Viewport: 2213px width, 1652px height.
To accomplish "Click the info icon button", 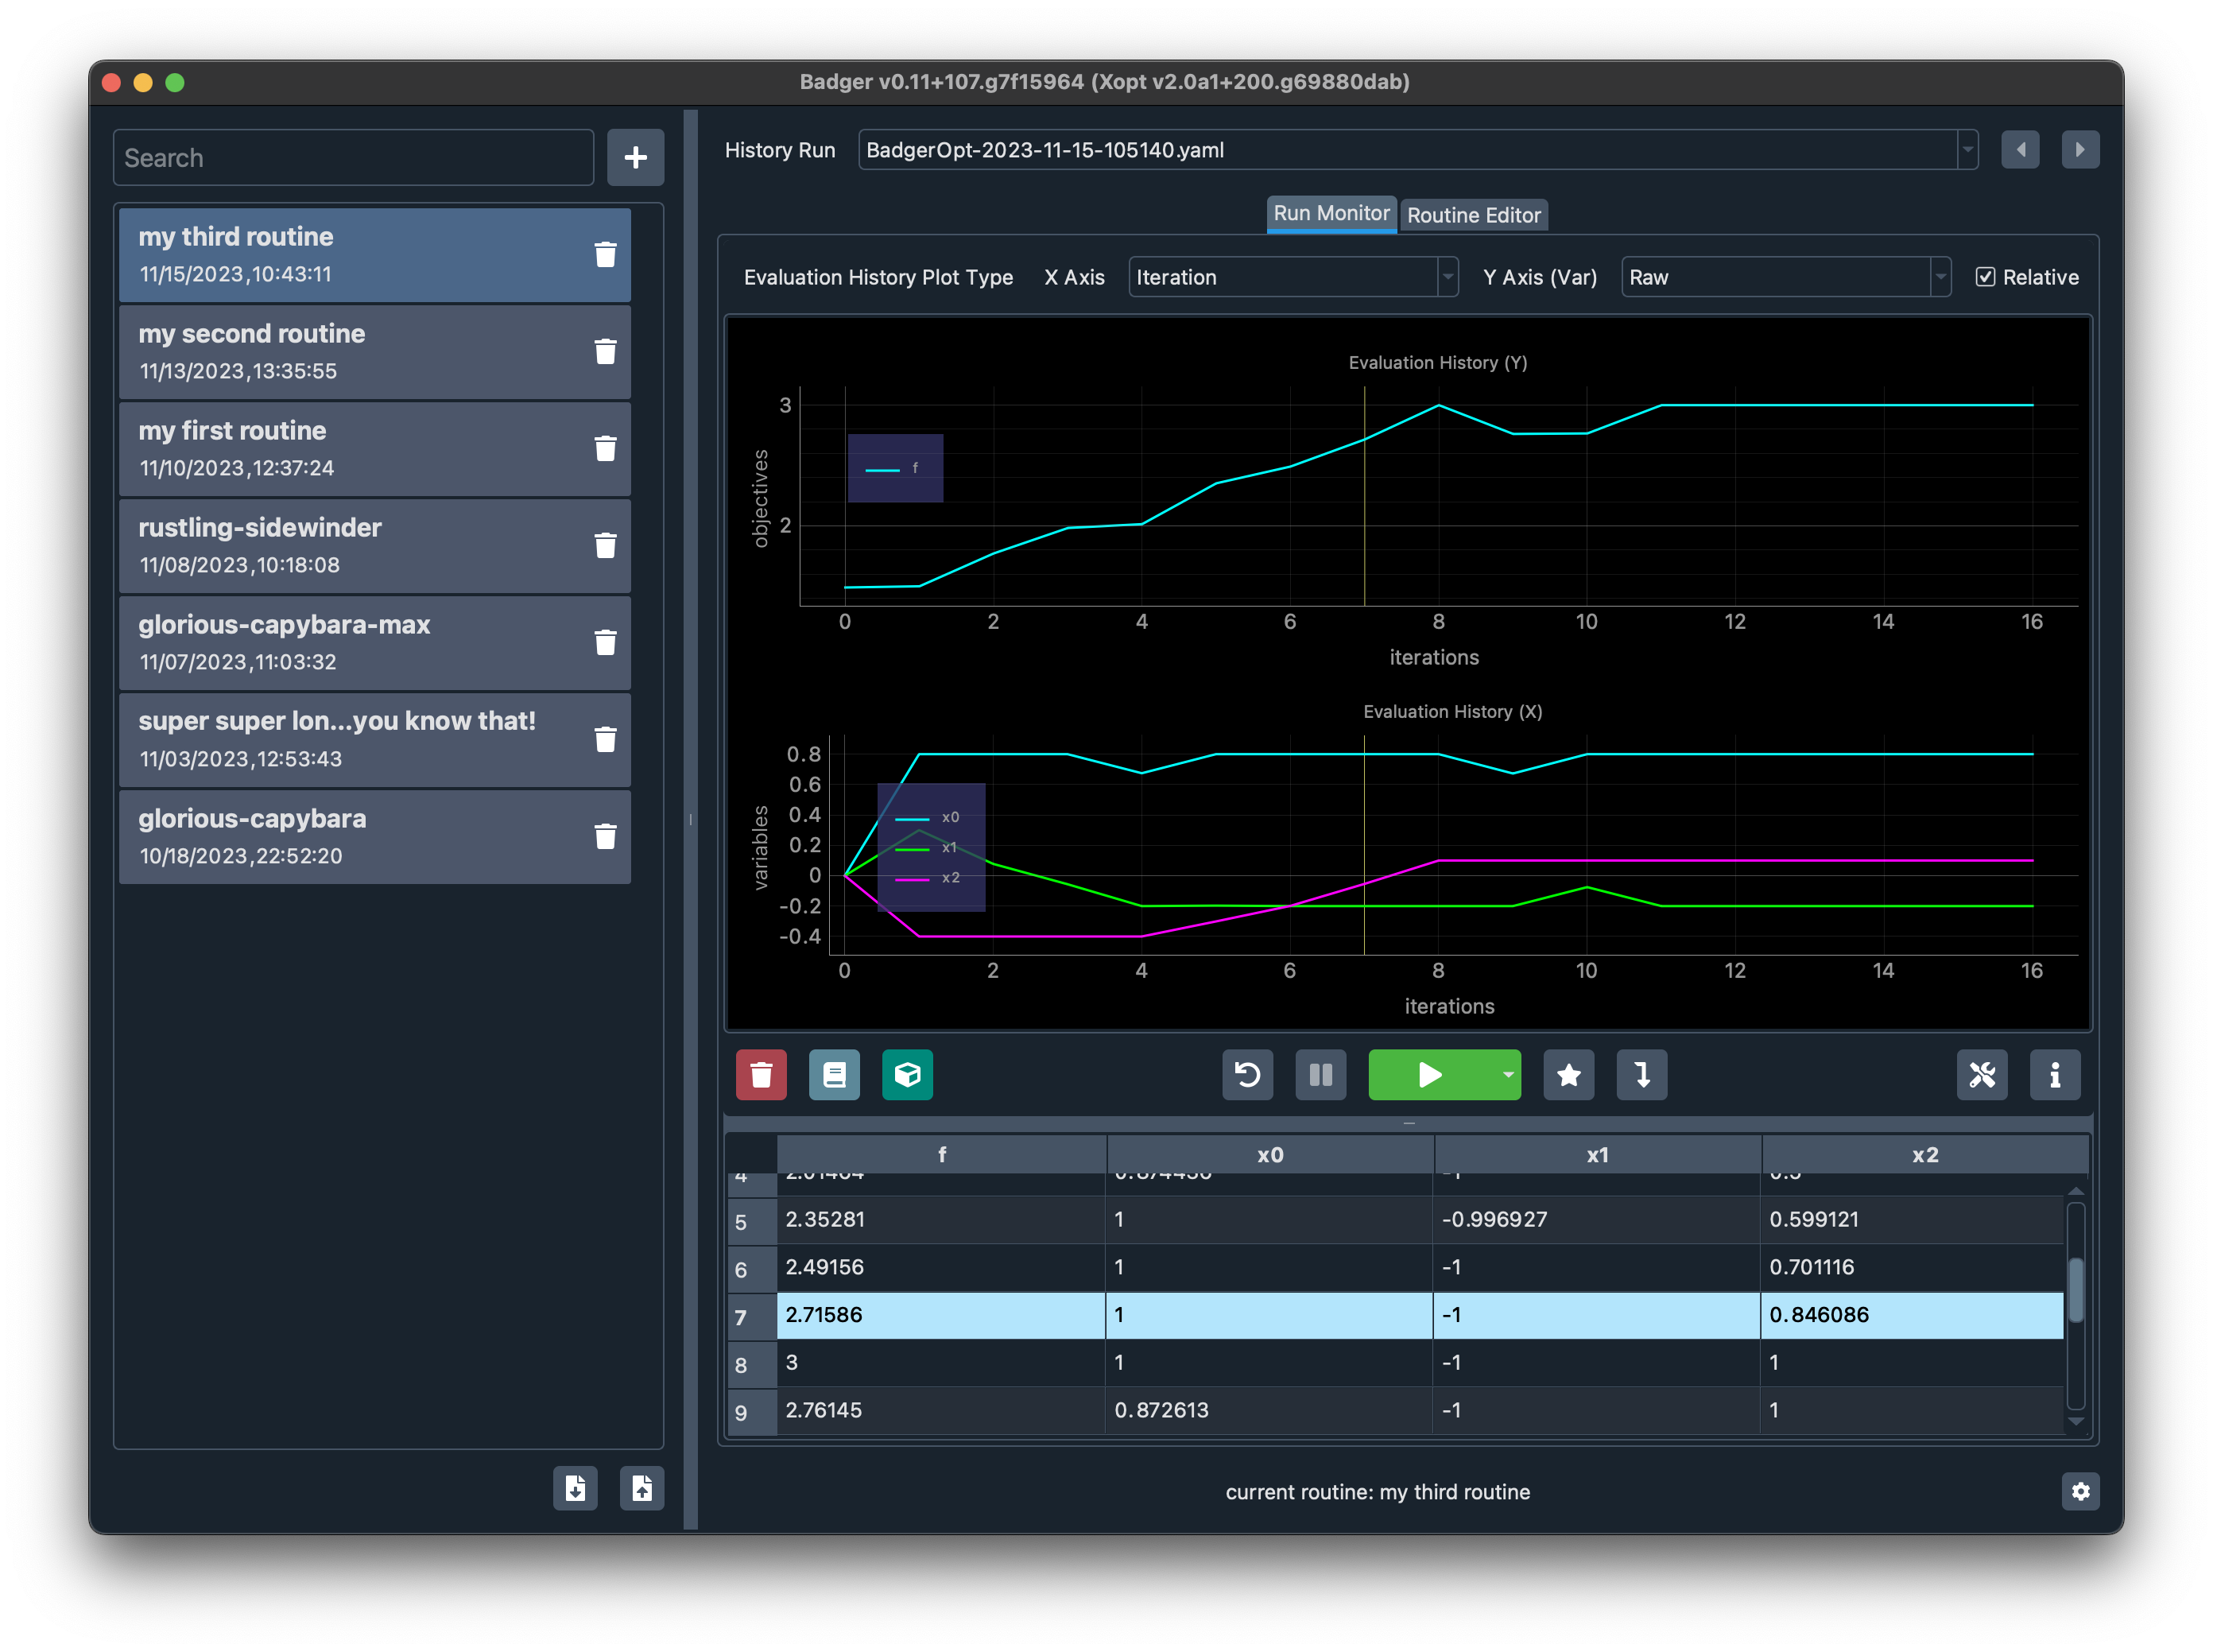I will tap(2053, 1074).
